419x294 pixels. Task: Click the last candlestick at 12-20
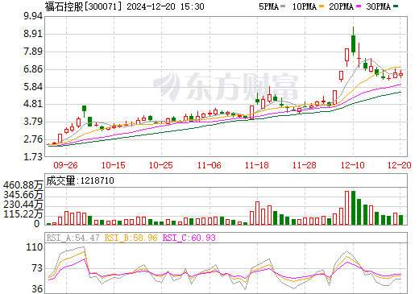coord(400,74)
